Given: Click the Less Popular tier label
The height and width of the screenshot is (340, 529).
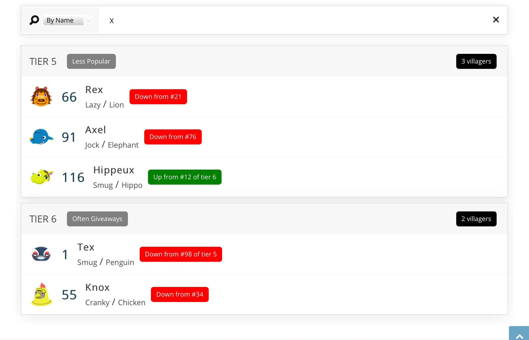Looking at the screenshot, I should [x=91, y=61].
